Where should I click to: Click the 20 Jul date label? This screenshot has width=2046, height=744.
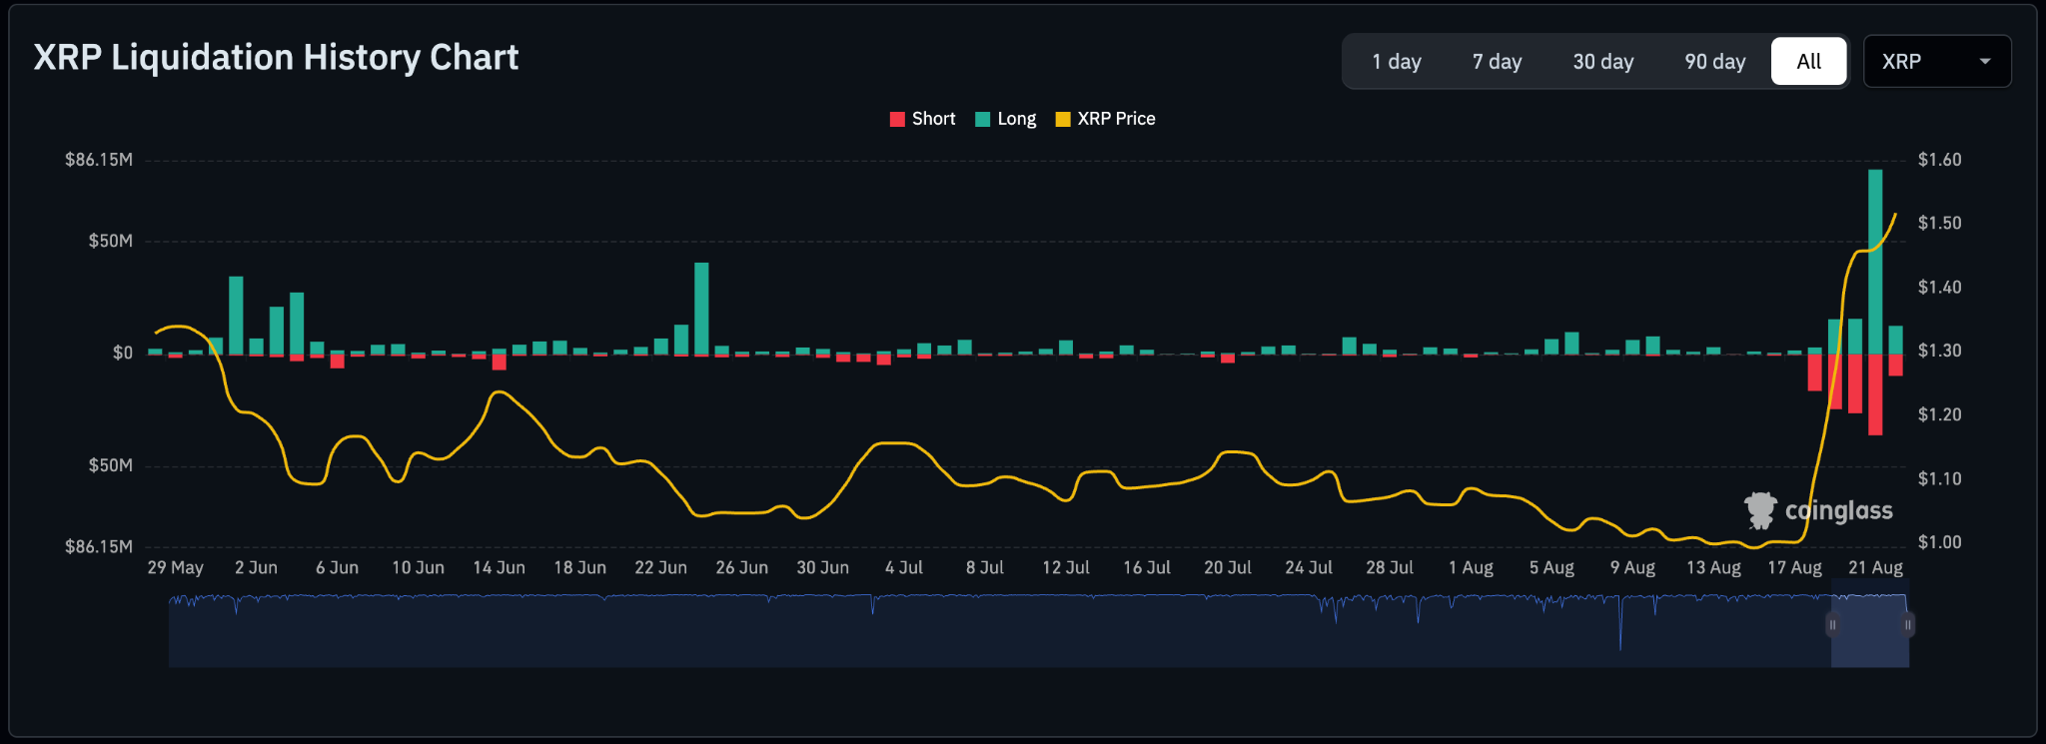tap(1227, 568)
